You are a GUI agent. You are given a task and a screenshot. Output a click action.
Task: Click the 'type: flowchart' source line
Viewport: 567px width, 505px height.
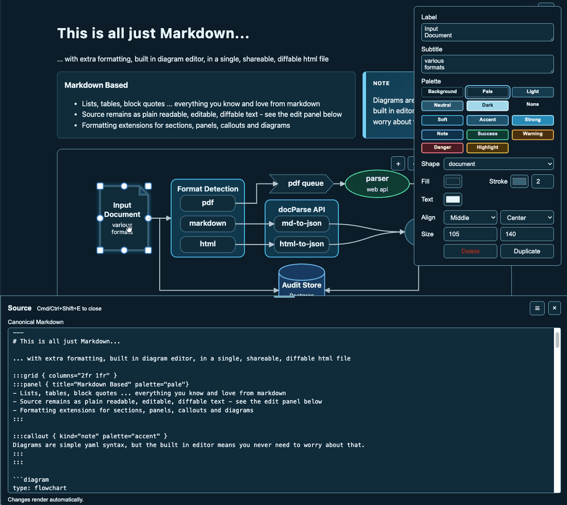(40, 488)
